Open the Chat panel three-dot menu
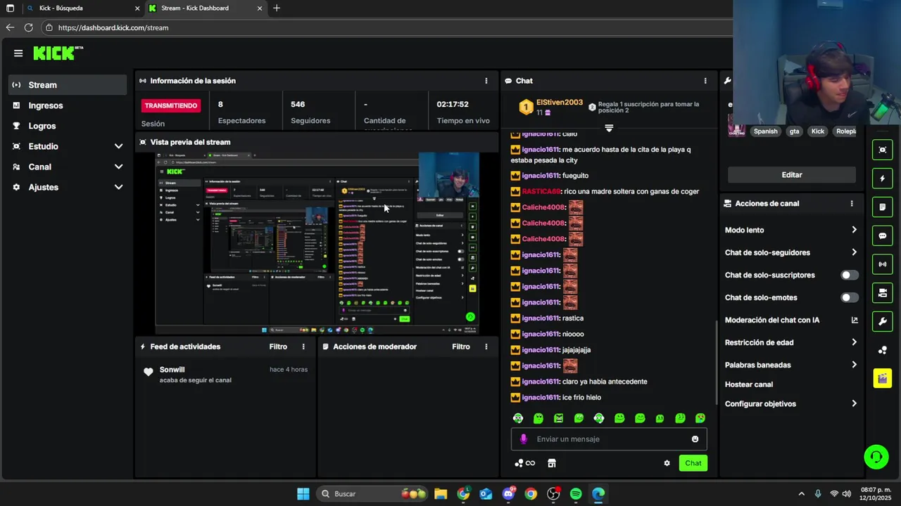 click(705, 81)
